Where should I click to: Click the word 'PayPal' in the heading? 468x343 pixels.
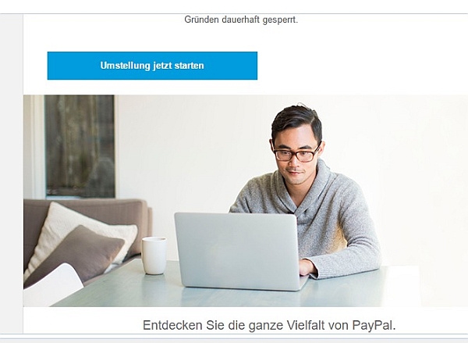pyautogui.click(x=374, y=325)
